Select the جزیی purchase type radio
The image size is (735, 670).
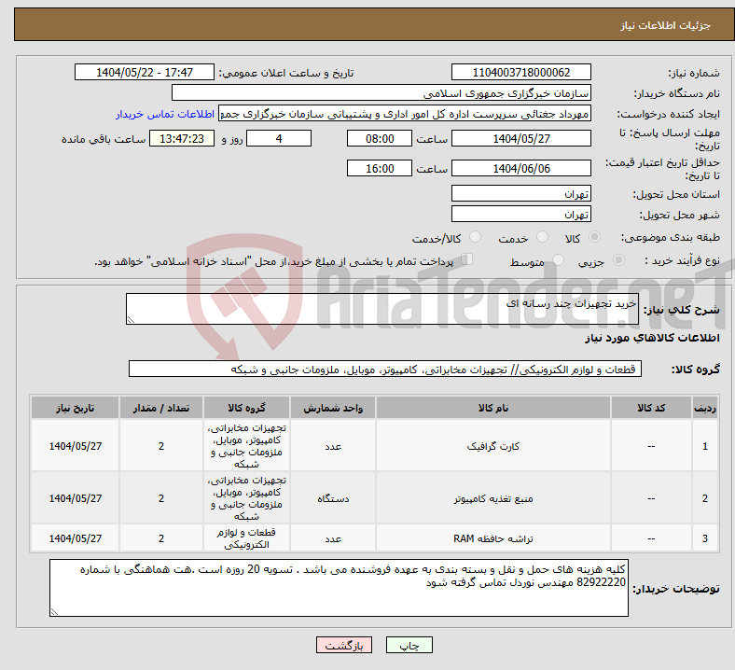(618, 260)
